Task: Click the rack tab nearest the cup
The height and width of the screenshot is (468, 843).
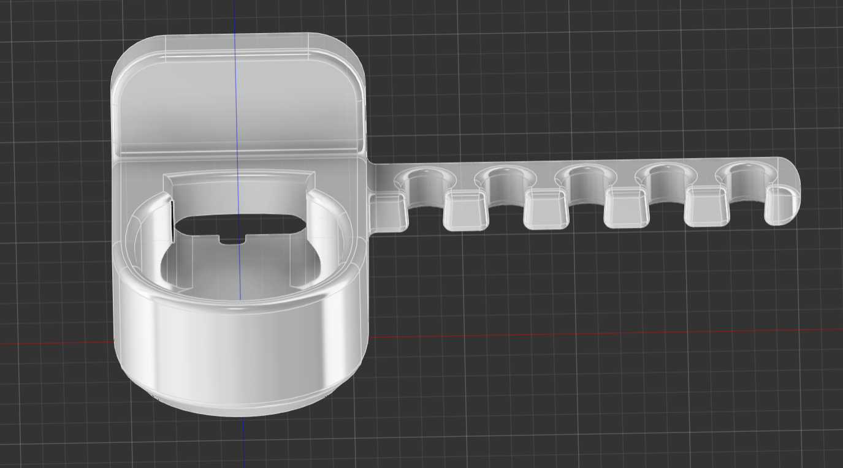Action: pyautogui.click(x=389, y=211)
